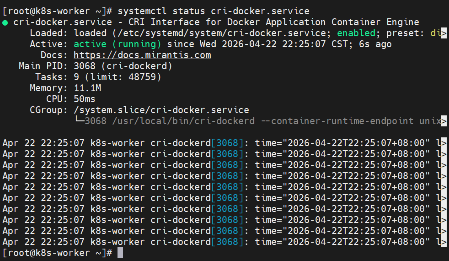Screen dimensions: 449x261
Task: Click the CPU value 50ms
Action: tap(85, 99)
